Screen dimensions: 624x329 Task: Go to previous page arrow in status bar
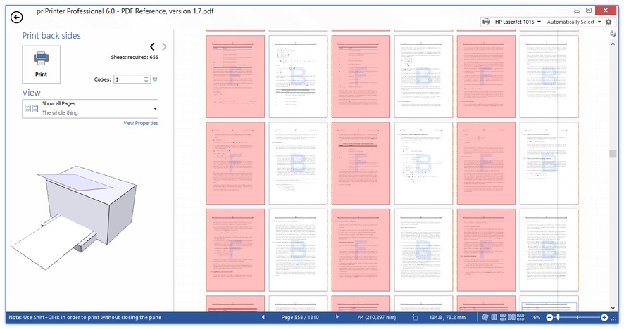[x=263, y=317]
